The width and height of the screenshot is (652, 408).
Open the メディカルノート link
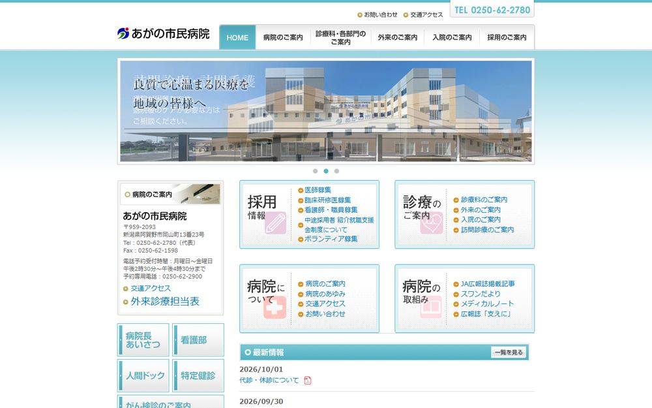(x=487, y=304)
